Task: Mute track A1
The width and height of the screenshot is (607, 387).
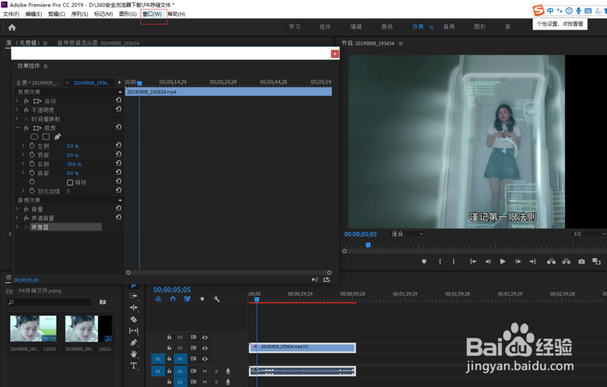Action: click(205, 371)
